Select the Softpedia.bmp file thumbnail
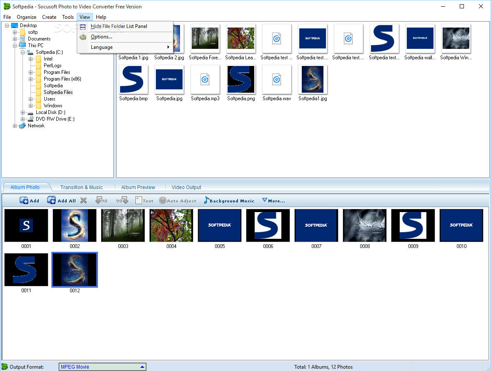 pyautogui.click(x=133, y=80)
